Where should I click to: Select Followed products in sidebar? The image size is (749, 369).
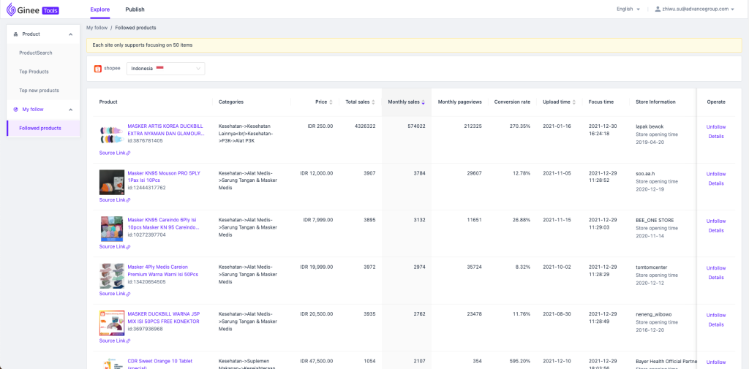[43, 128]
